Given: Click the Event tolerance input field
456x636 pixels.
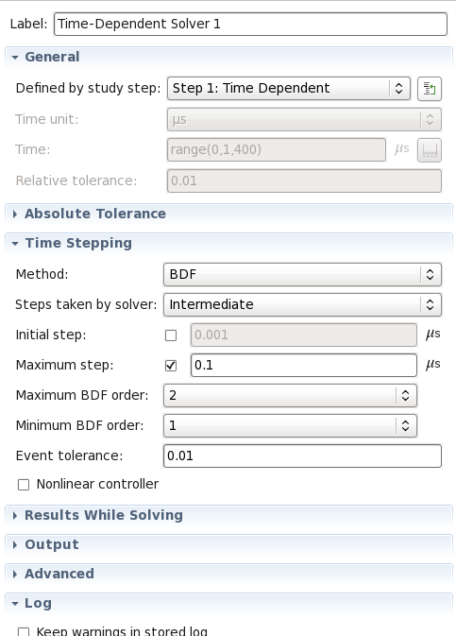Looking at the screenshot, I should pyautogui.click(x=302, y=456).
